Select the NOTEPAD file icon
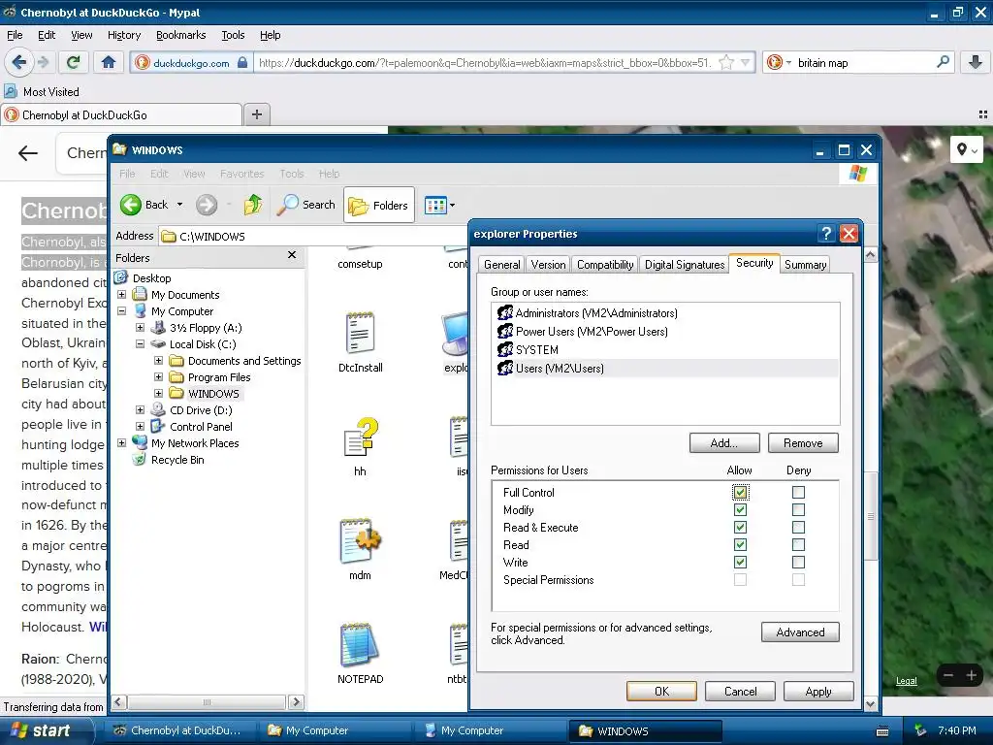Viewport: 993px width, 745px height. click(x=360, y=654)
